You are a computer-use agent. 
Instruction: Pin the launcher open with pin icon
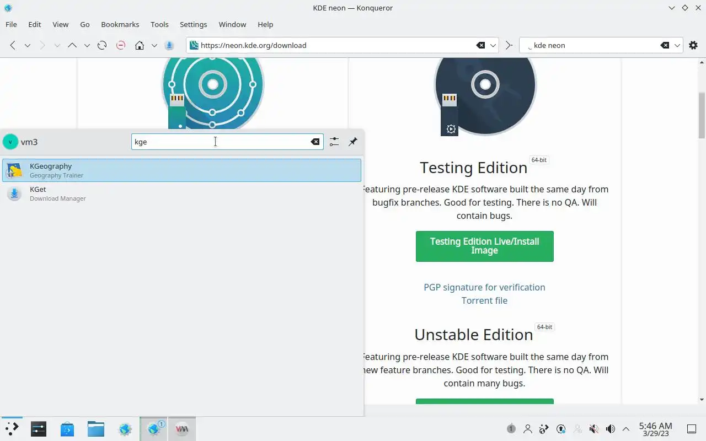tap(353, 142)
